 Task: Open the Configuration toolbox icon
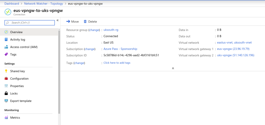click(6, 79)
